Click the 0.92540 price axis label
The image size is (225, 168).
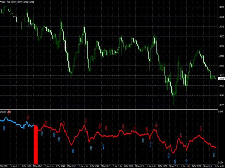(221, 95)
